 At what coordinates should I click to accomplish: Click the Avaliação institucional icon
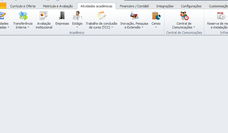tap(44, 16)
